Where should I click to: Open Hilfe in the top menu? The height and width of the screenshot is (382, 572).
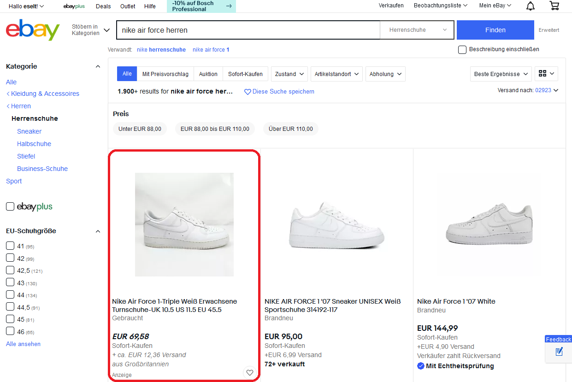(x=150, y=6)
